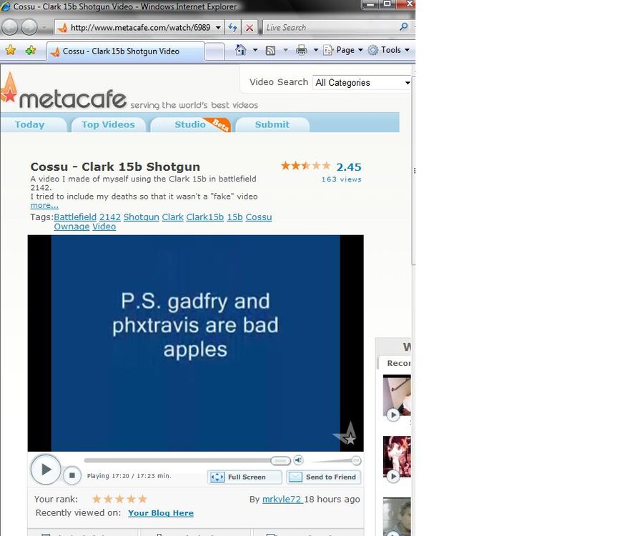Click the red Stop loading icon

(250, 28)
